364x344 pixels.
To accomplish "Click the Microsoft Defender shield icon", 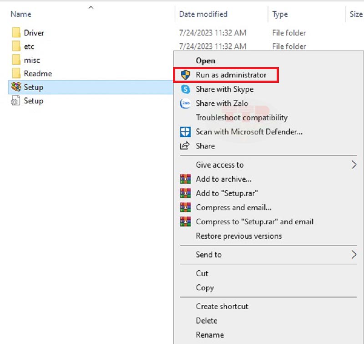I will 185,132.
